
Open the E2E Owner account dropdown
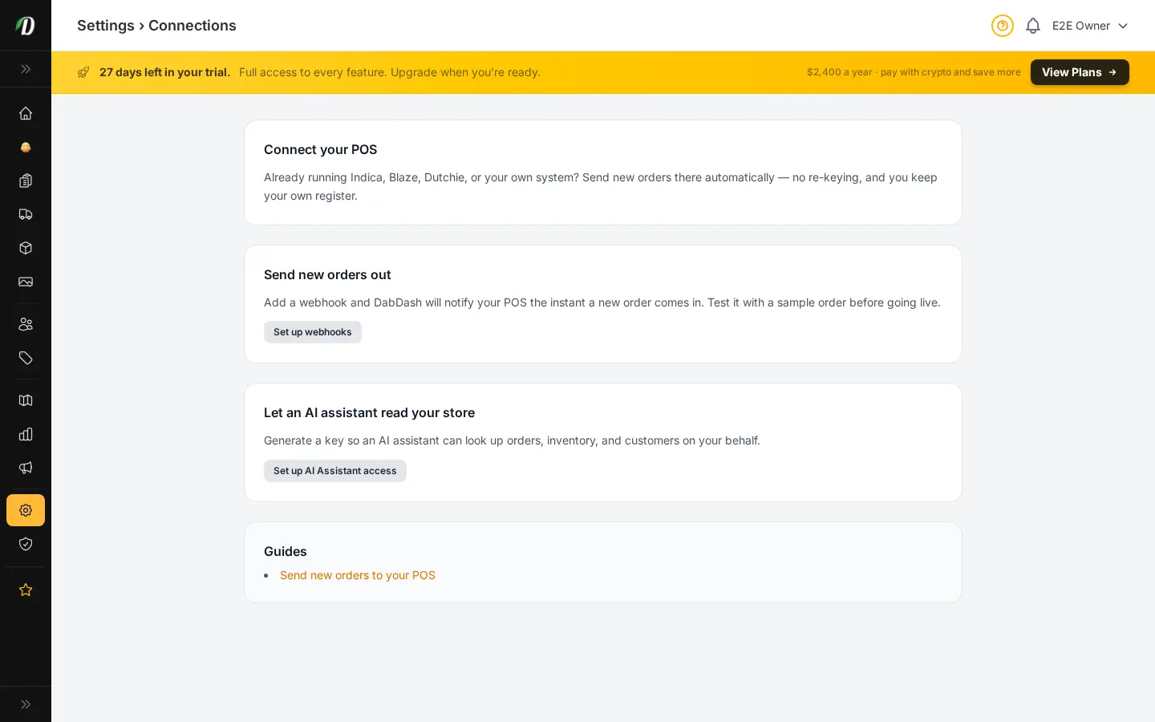[x=1090, y=26]
